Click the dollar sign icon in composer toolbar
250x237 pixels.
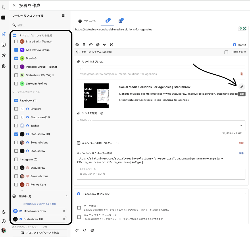[91, 45]
